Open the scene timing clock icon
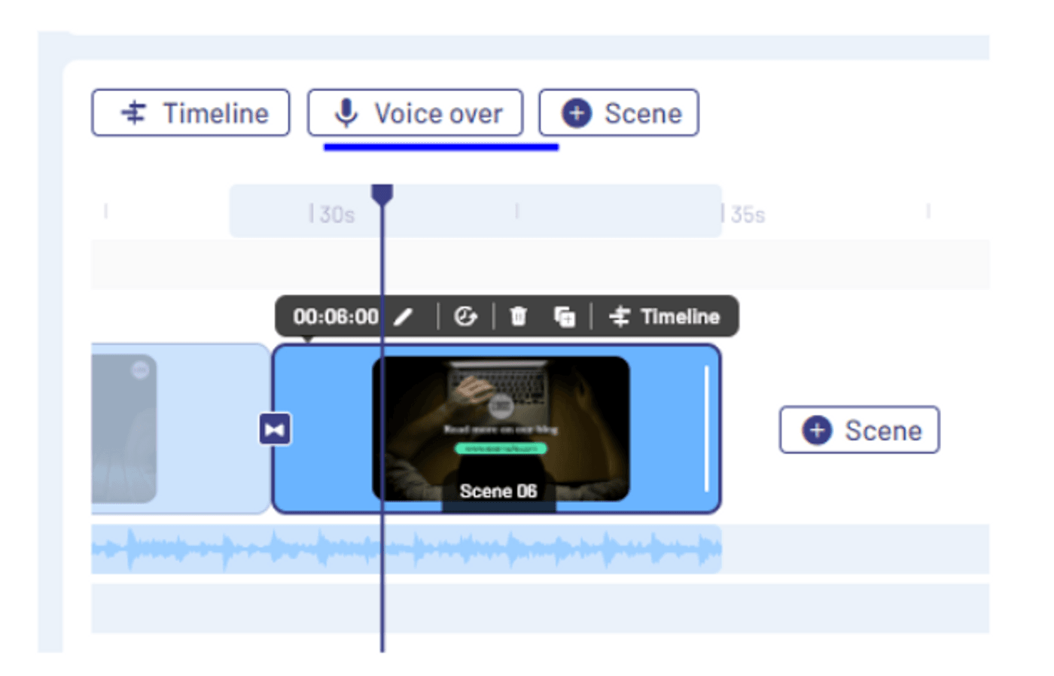Screen dimensions: 1054x676 467,316
